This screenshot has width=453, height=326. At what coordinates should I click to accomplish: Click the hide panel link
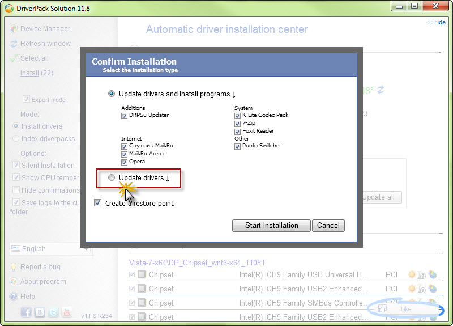point(435,22)
